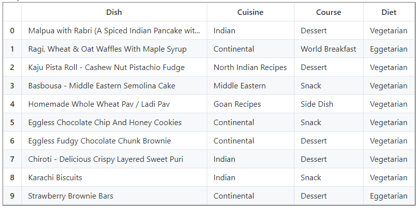This screenshot has width=417, height=208.
Task: Click the Basbousa Semolina Cake cell
Action: coord(102,86)
